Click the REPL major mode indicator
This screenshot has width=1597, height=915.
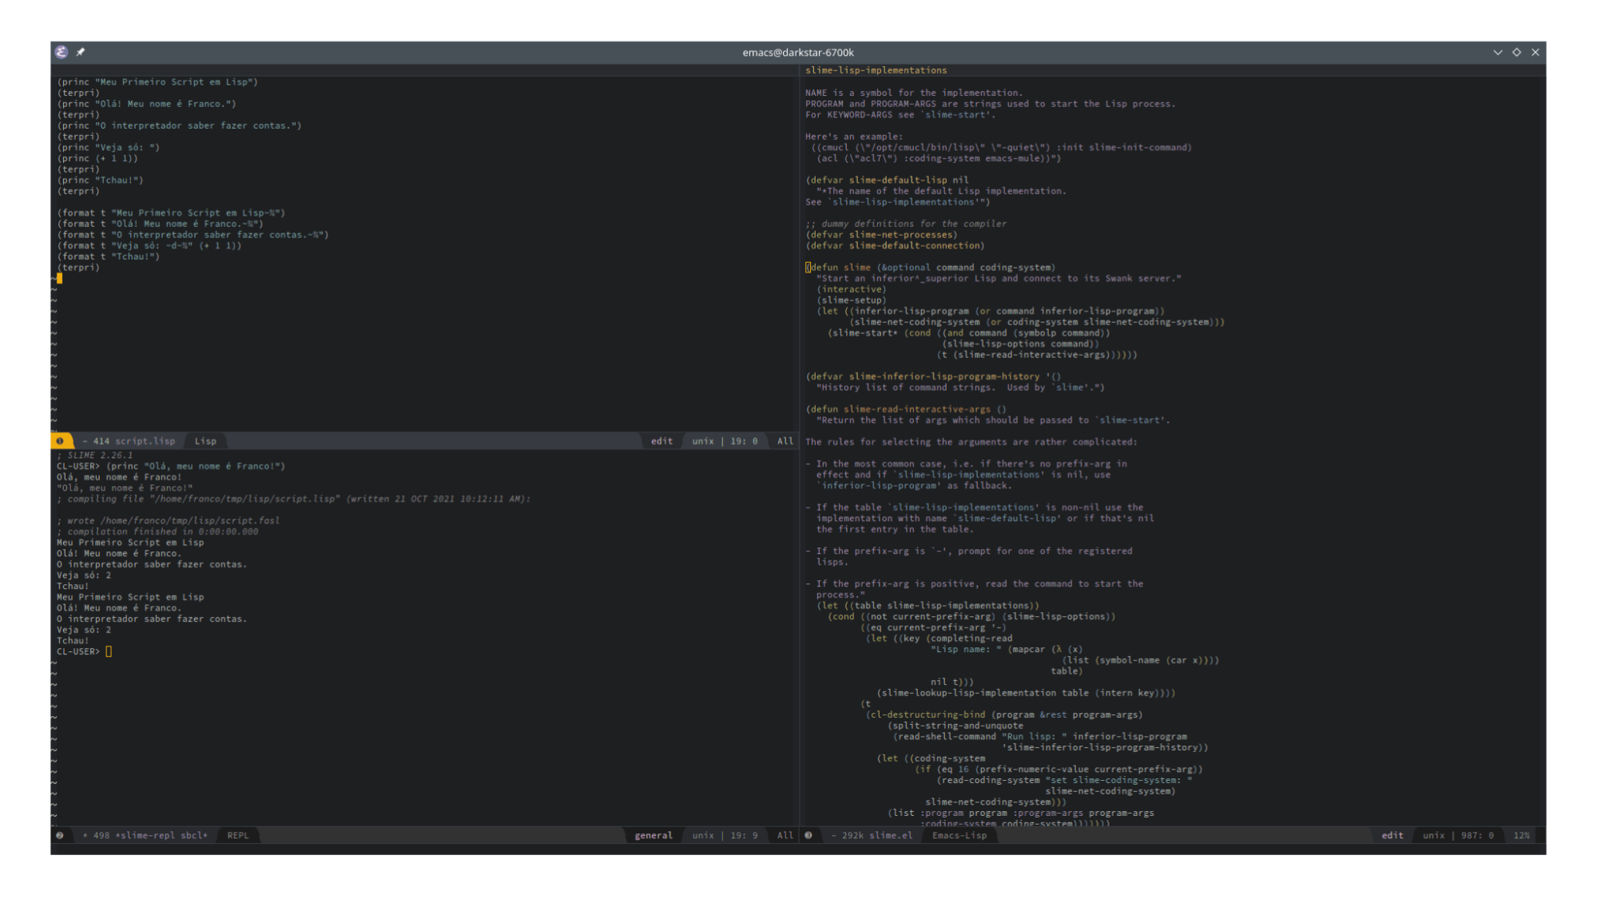(238, 836)
